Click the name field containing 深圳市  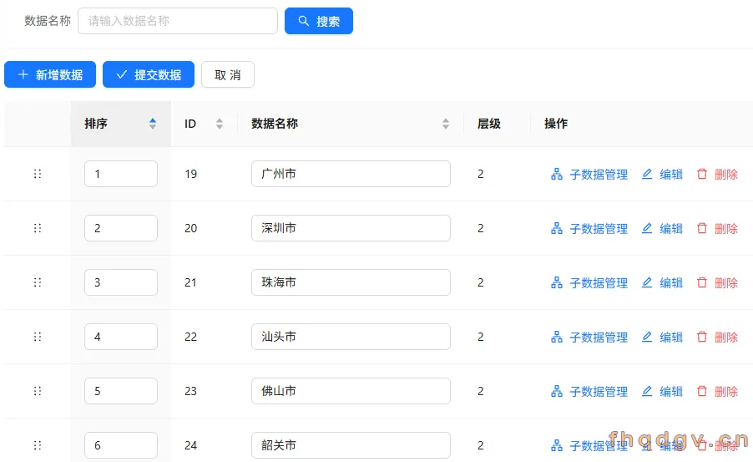(x=351, y=228)
